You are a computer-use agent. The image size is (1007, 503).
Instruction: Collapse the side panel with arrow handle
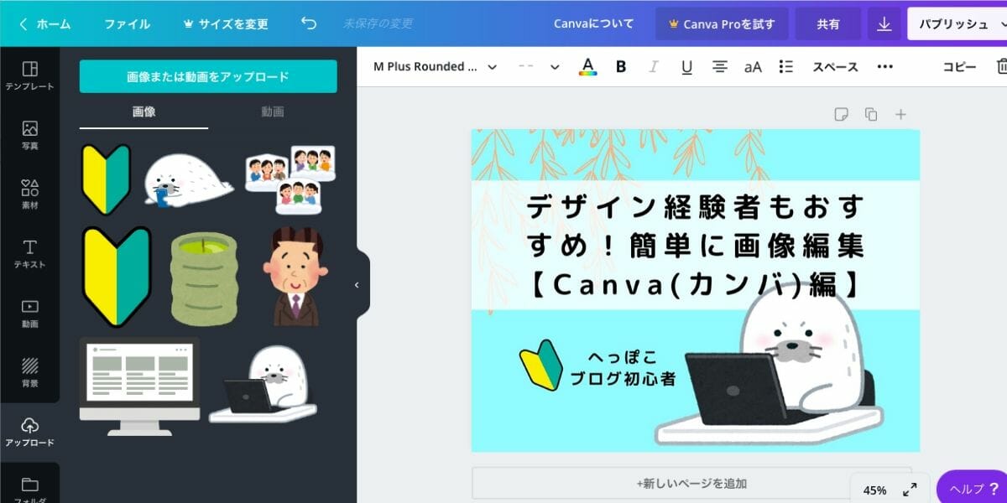[357, 285]
